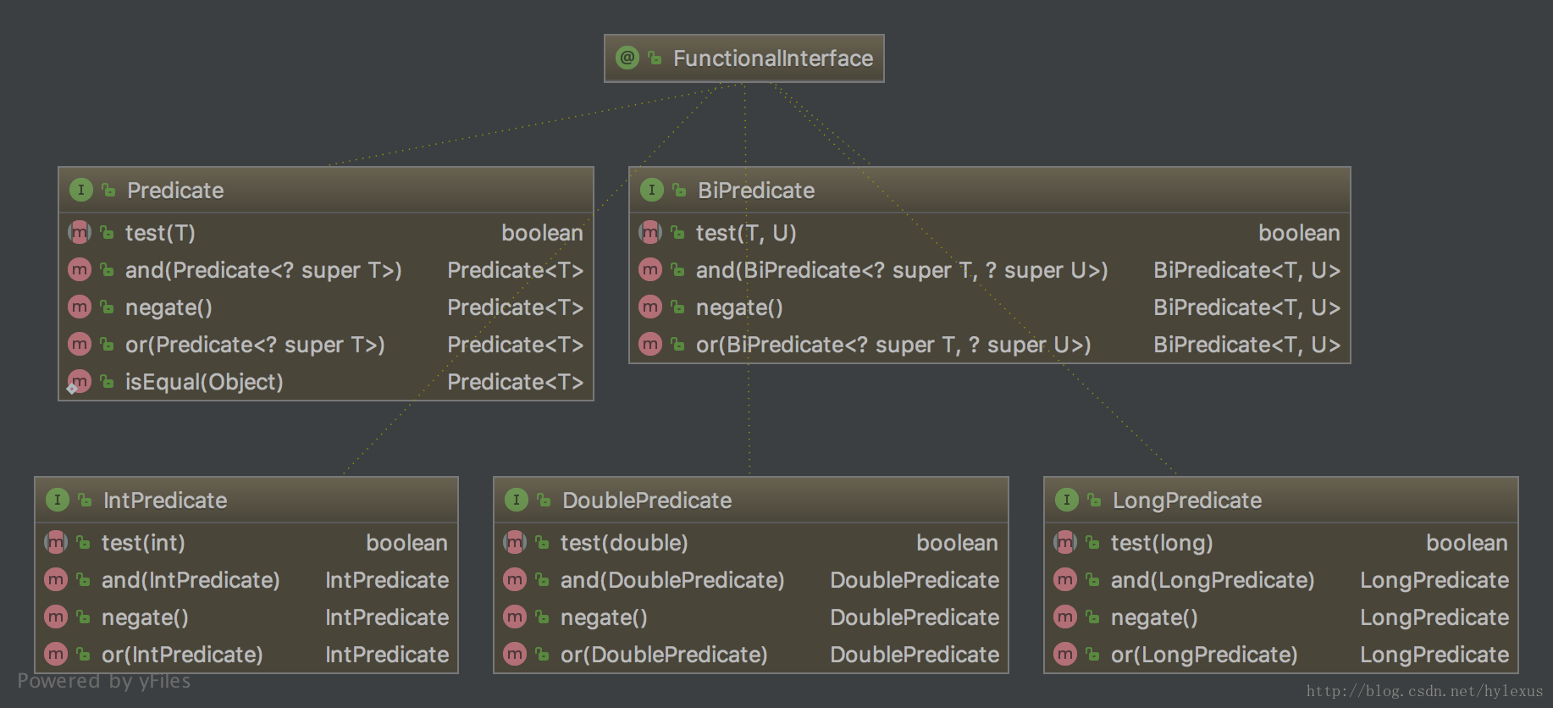Screen dimensions: 1553x708
Task: Click the interface icon next to LongPredicate
Action: [1066, 500]
